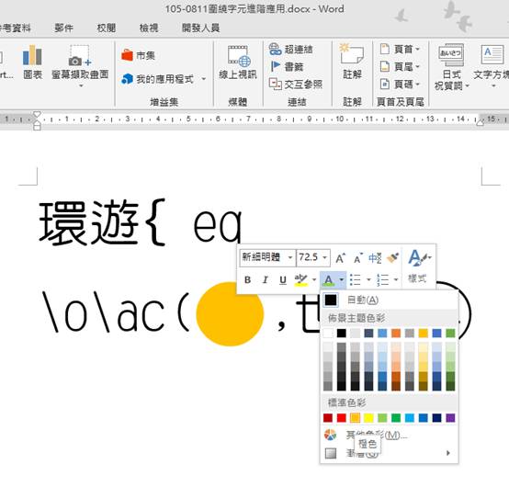Pick theme green swatch top row
Image resolution: width=509 pixels, height=487 pixels.
[450, 334]
